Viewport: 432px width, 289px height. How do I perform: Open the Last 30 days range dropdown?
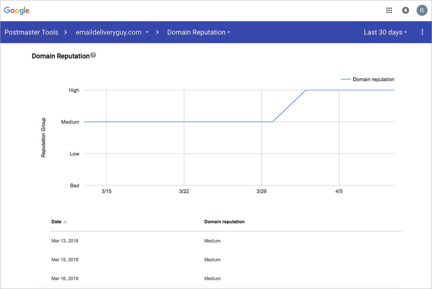385,32
